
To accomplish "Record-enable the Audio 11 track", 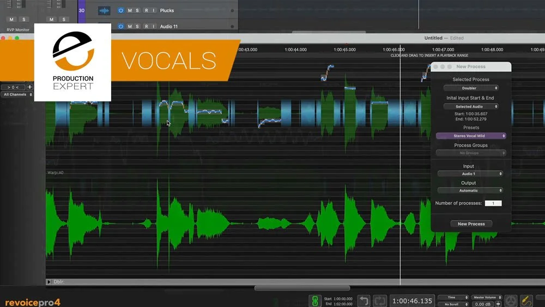I will pos(146,26).
